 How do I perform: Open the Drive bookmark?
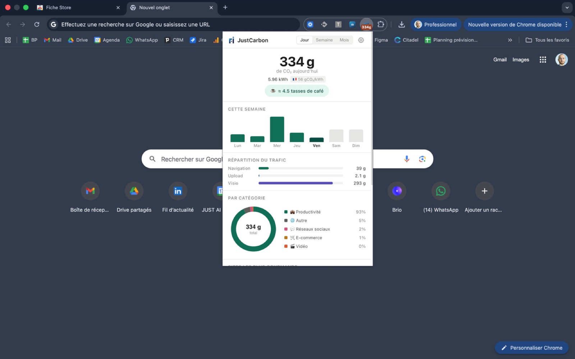pos(78,40)
